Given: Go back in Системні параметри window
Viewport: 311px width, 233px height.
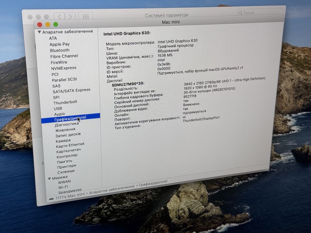Looking at the screenshot, I should pos(59,16).
